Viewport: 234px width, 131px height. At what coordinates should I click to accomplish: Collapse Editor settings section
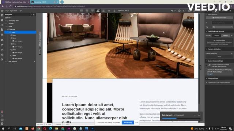pos(206,78)
